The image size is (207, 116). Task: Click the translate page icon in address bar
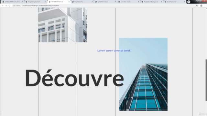197,6
